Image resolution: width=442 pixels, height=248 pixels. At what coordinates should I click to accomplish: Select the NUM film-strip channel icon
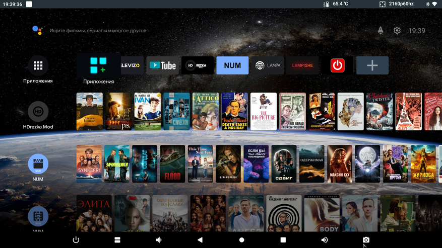click(x=38, y=216)
